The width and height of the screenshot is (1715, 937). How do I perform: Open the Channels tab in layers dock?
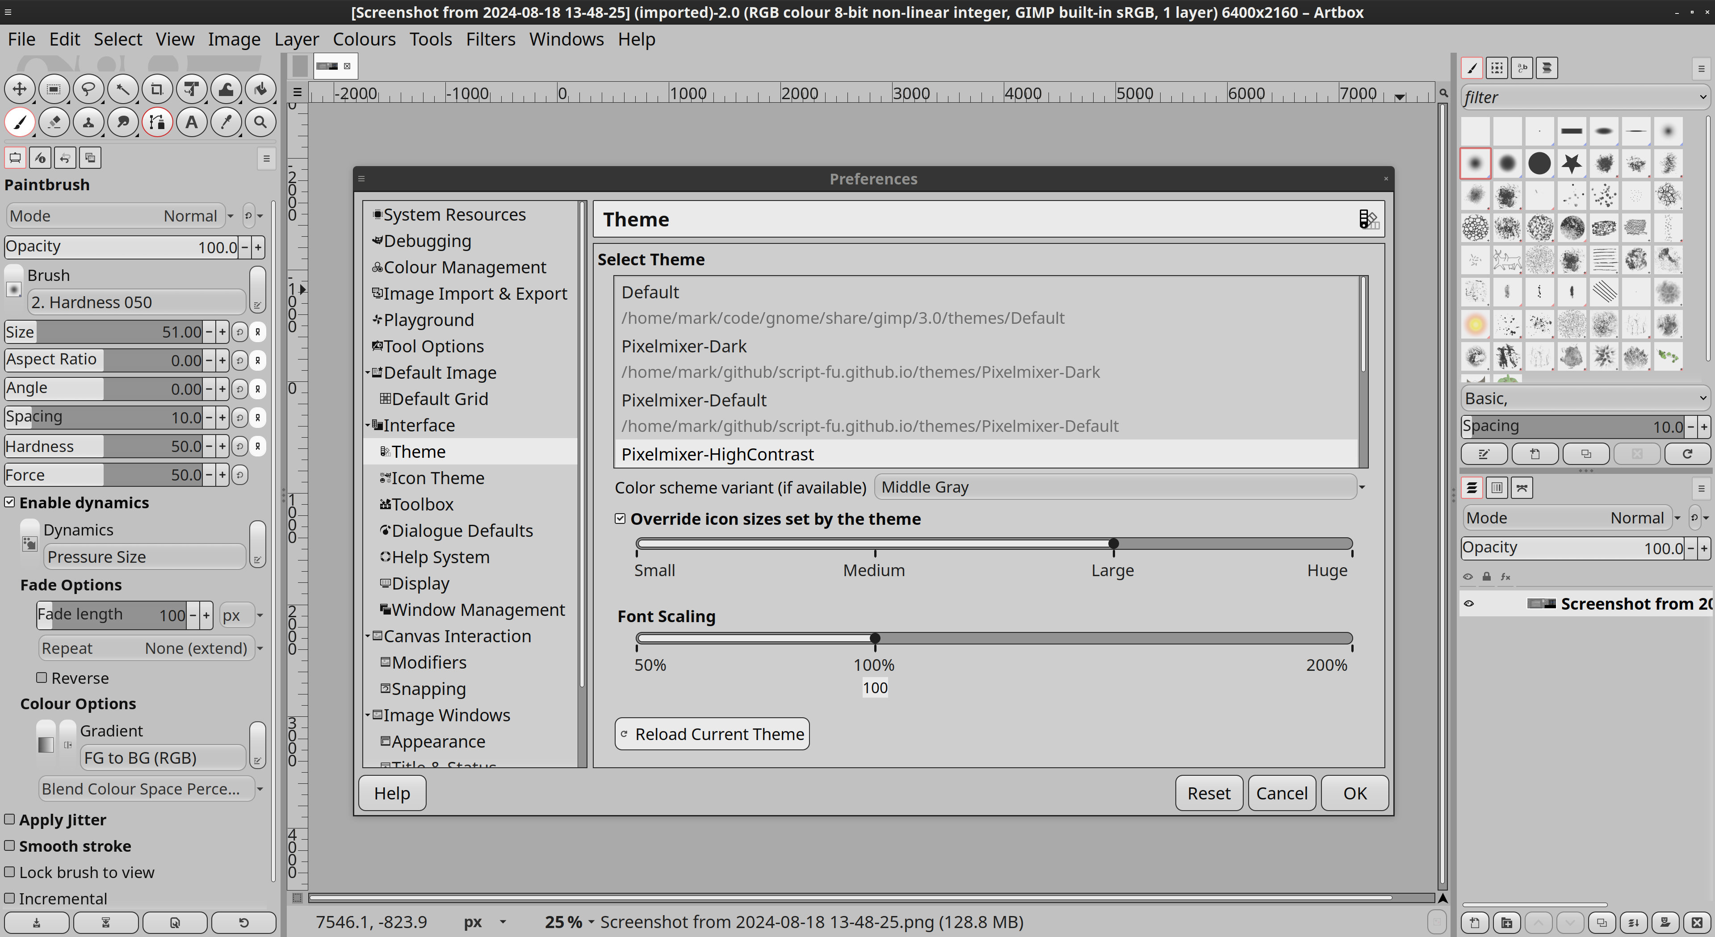(1497, 488)
